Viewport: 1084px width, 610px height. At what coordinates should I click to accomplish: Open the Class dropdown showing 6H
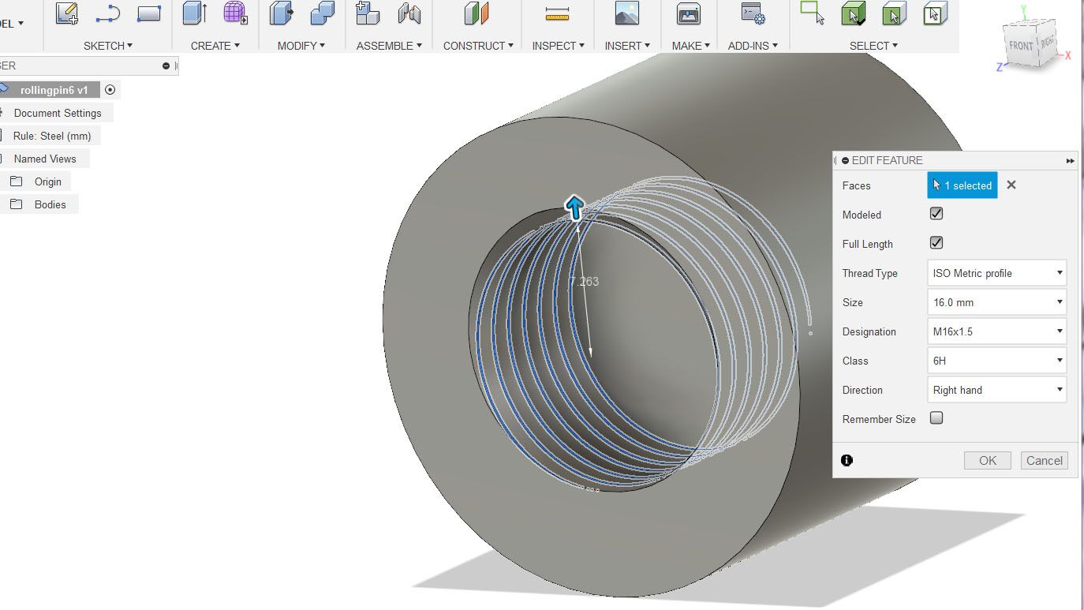tap(997, 361)
